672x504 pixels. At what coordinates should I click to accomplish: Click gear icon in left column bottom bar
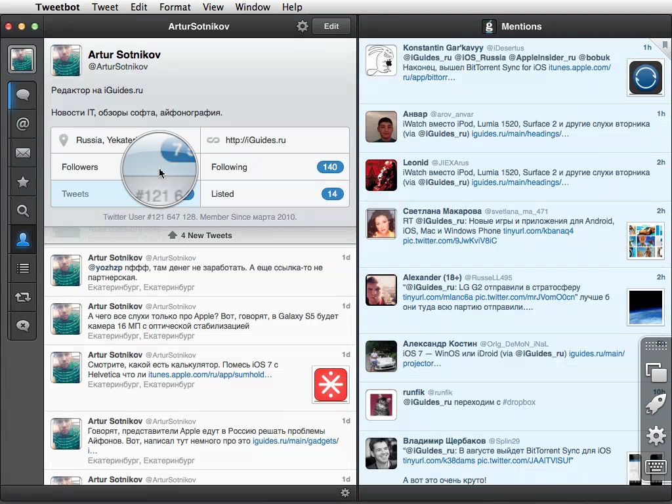click(x=345, y=493)
